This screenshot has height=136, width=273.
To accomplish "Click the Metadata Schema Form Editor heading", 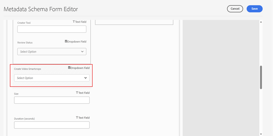I will 41,9.
